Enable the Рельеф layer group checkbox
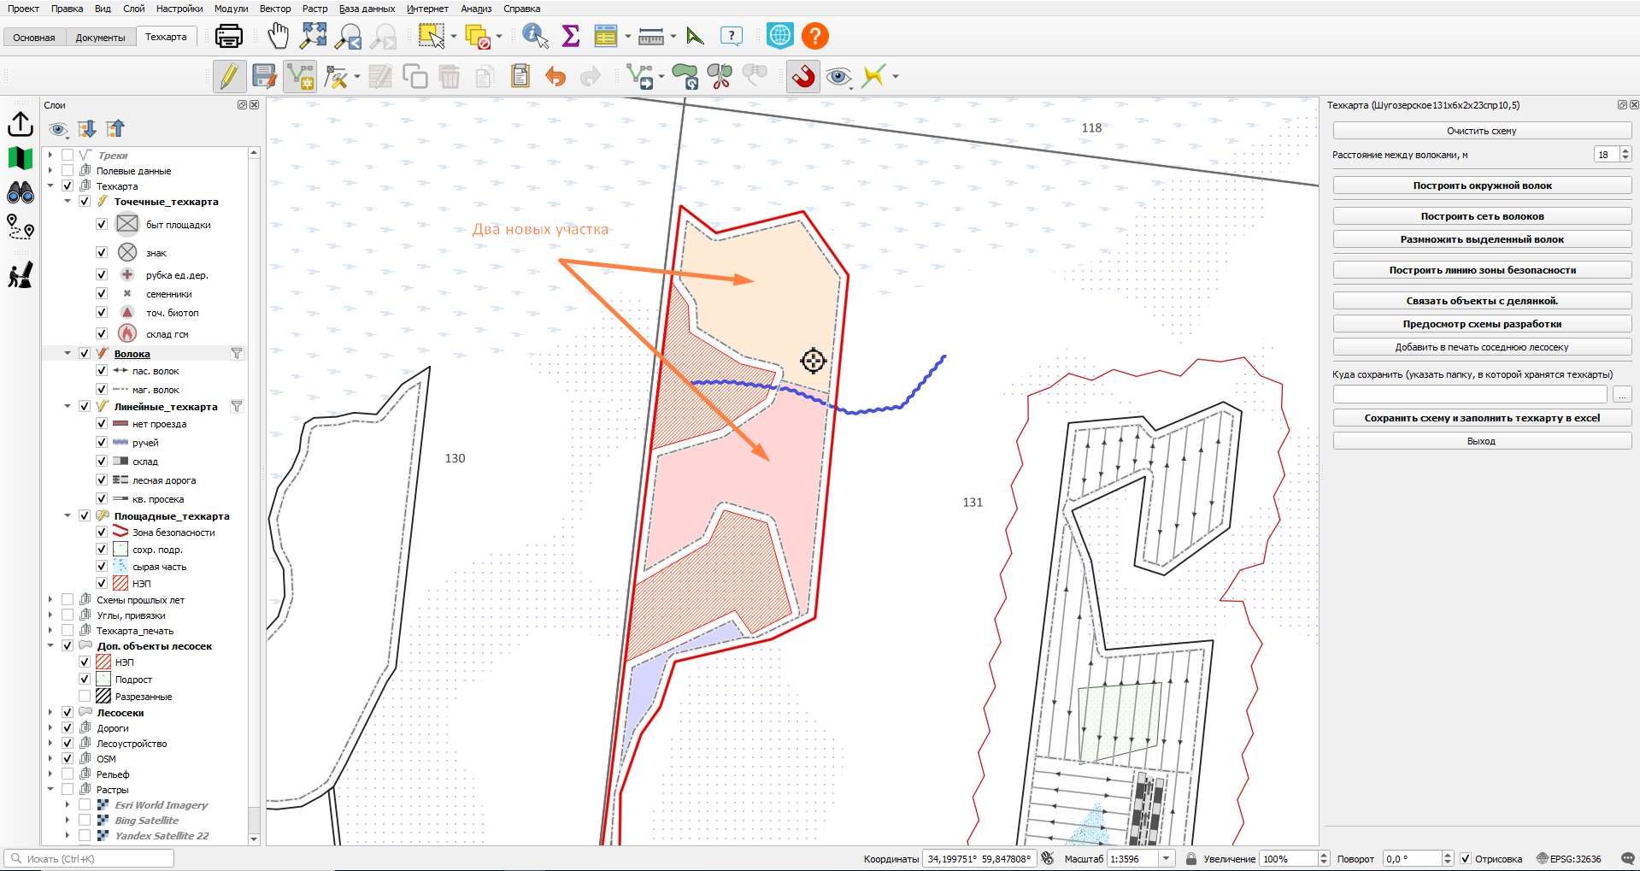The width and height of the screenshot is (1640, 871). tap(68, 774)
